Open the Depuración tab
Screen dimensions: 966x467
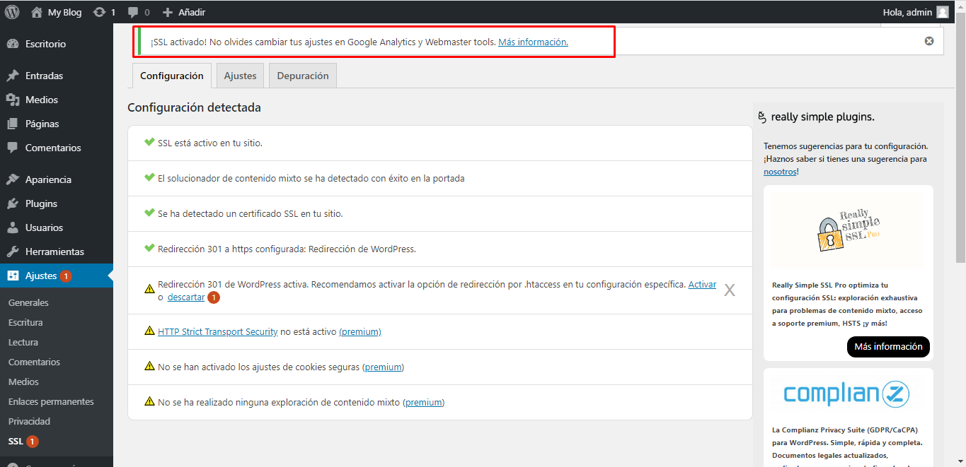coord(302,75)
